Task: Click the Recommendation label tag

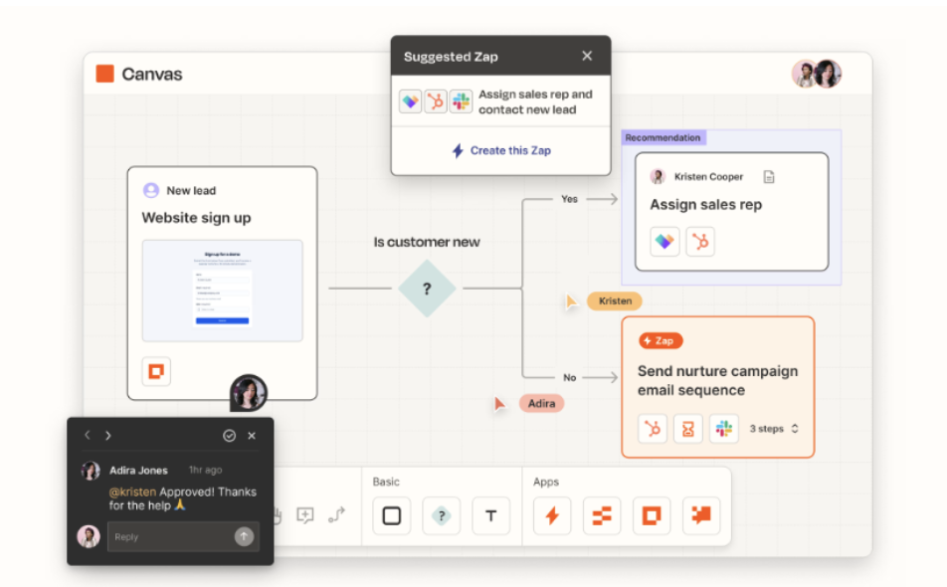Action: click(x=663, y=137)
